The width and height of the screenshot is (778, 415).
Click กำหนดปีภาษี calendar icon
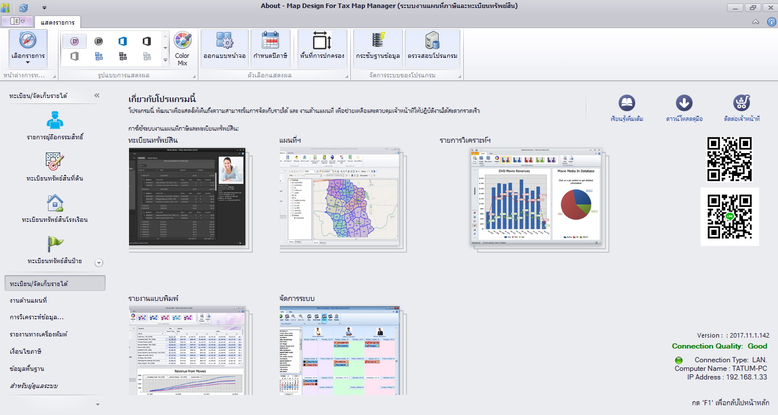pos(270,49)
